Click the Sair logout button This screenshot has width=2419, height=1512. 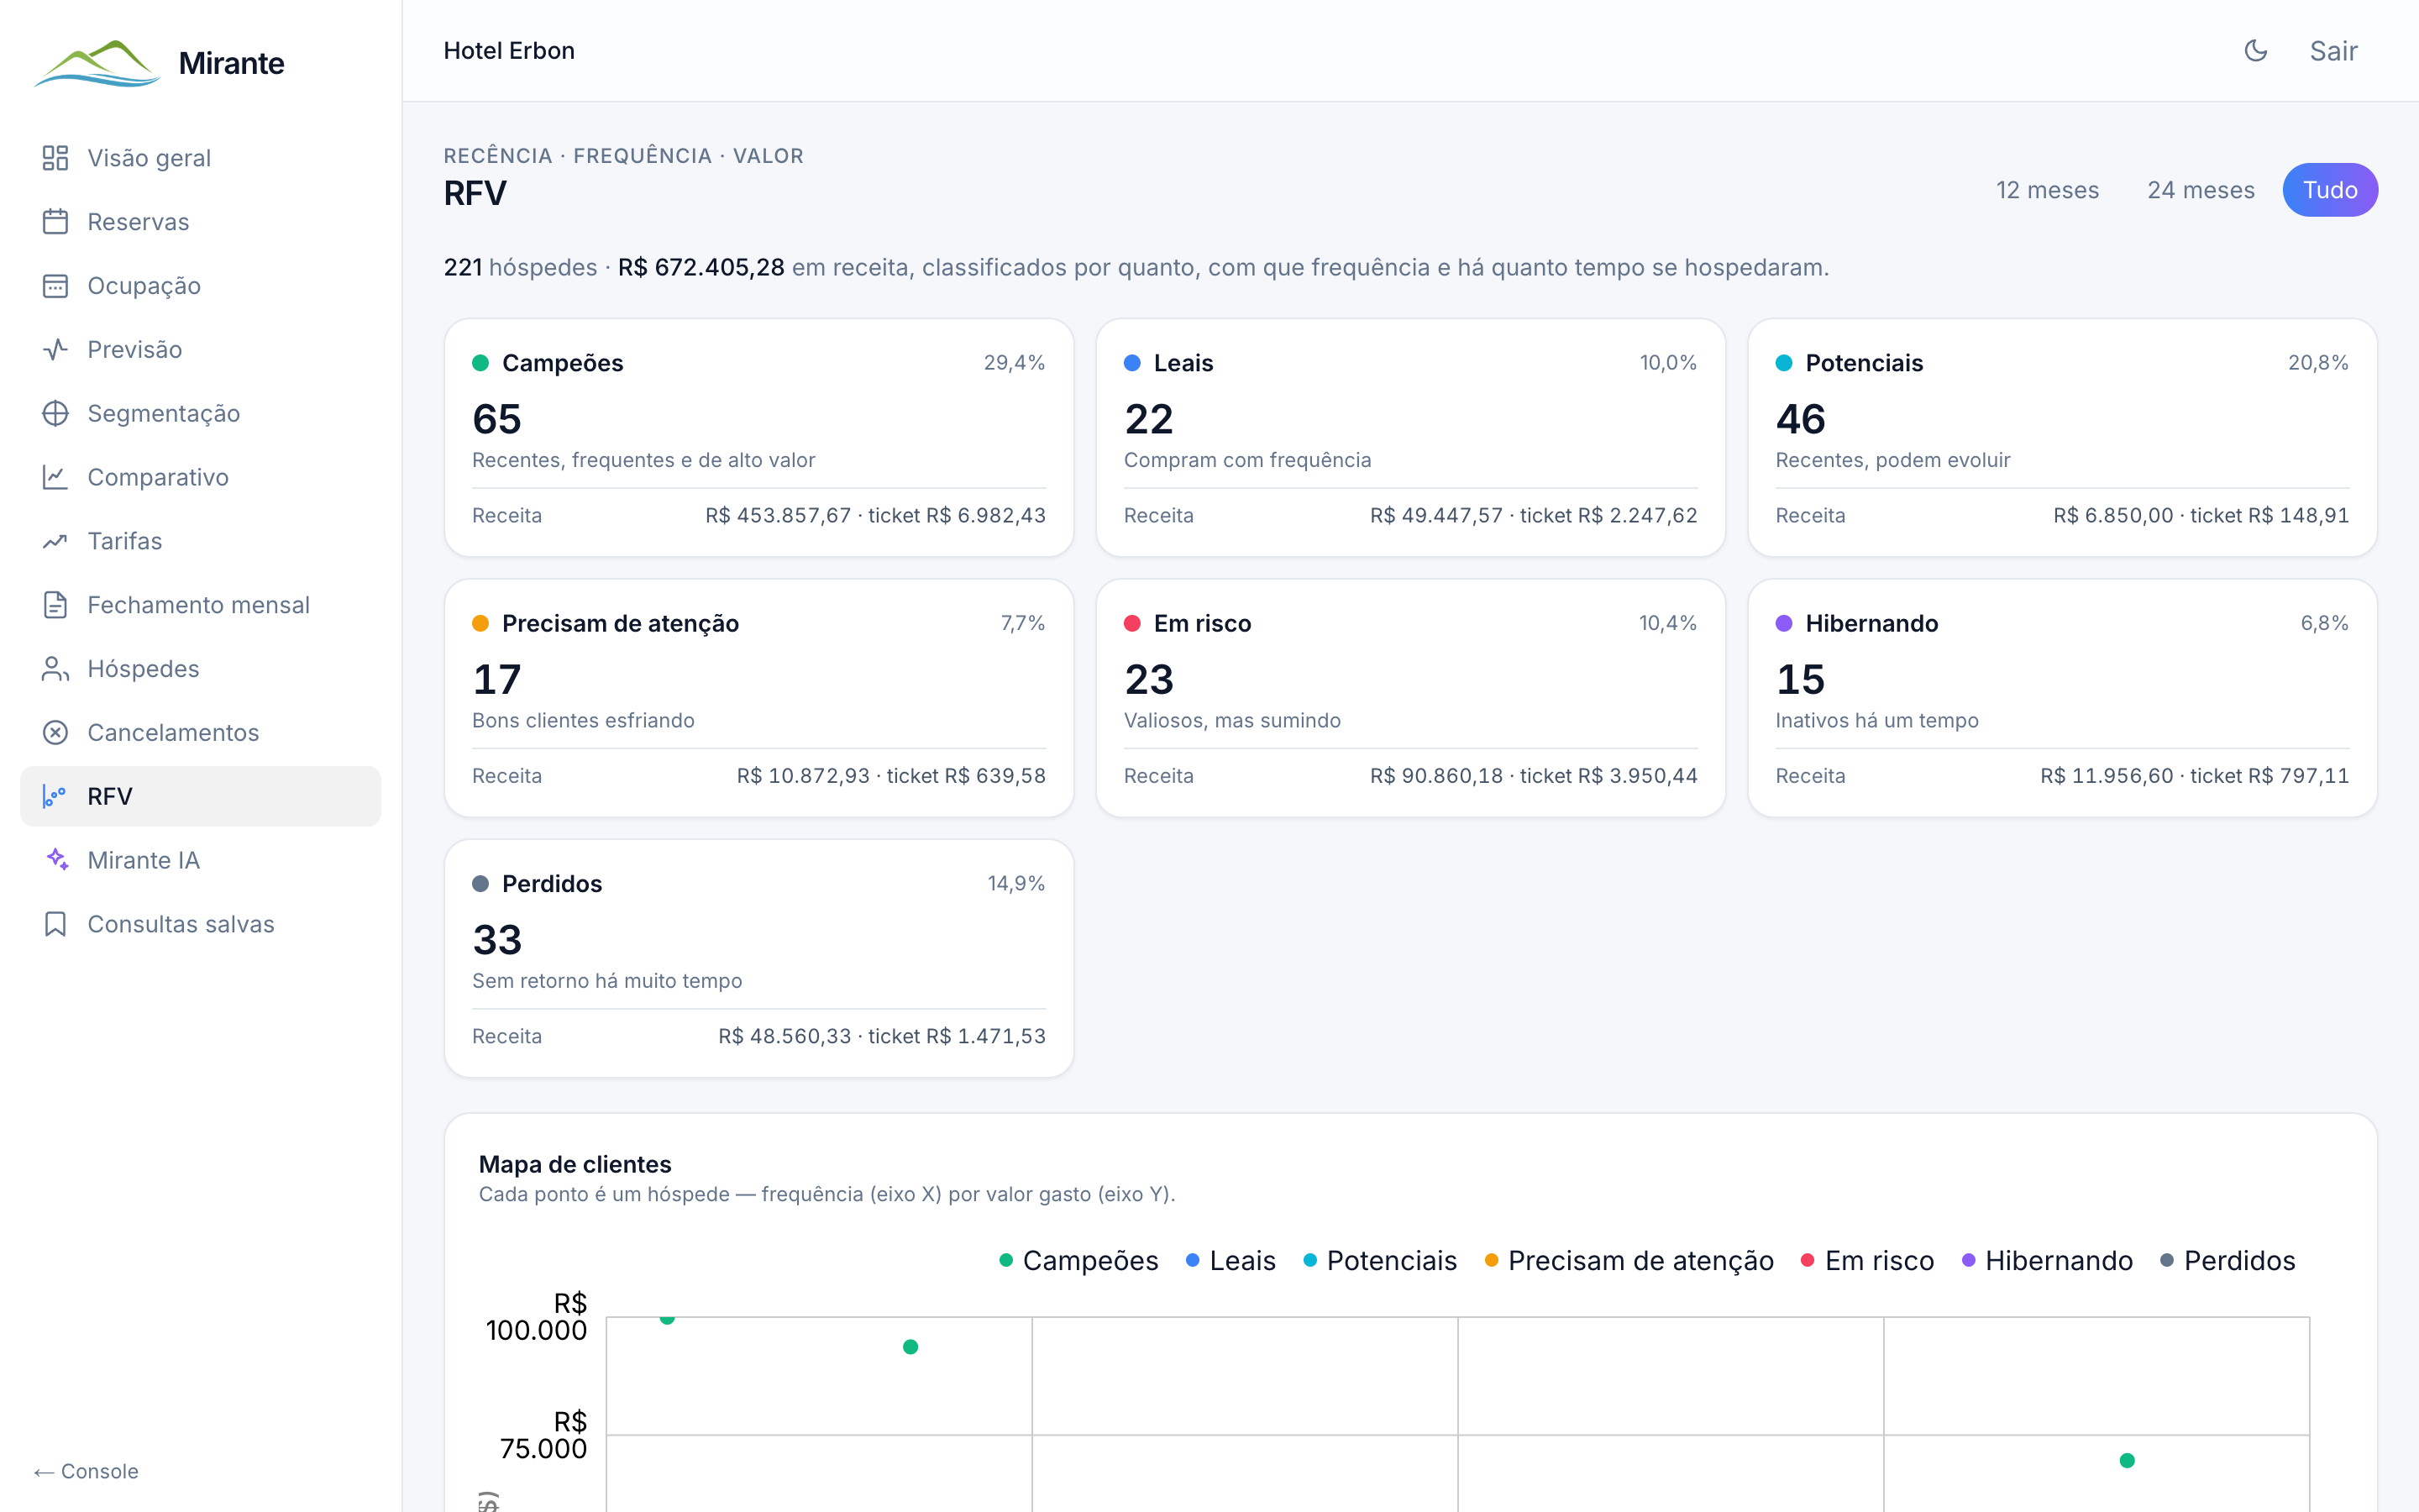(x=2333, y=51)
